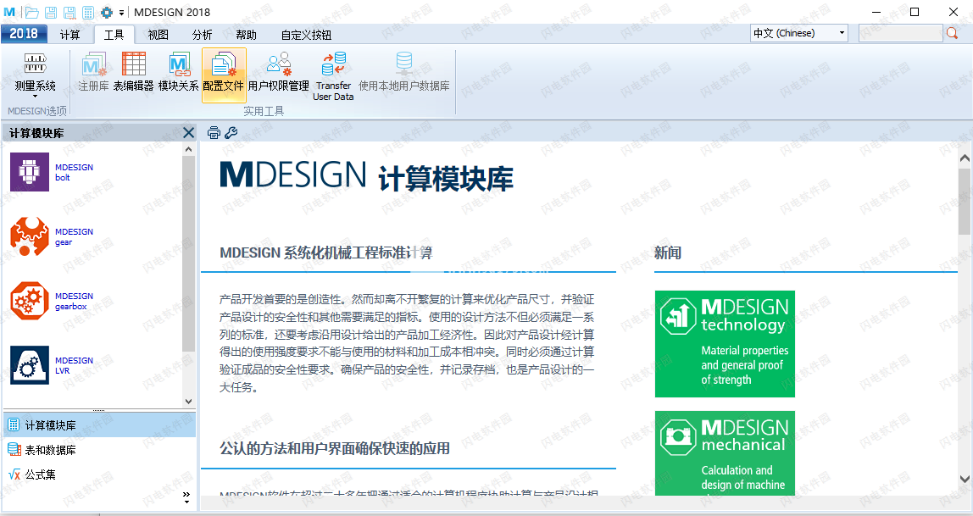Image resolution: width=973 pixels, height=516 pixels.
Task: Click the module list scroll up arrow
Action: pyautogui.click(x=189, y=149)
